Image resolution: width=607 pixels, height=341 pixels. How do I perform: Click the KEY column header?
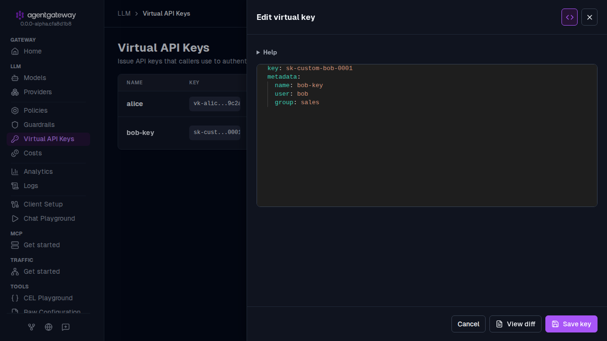pos(194,82)
